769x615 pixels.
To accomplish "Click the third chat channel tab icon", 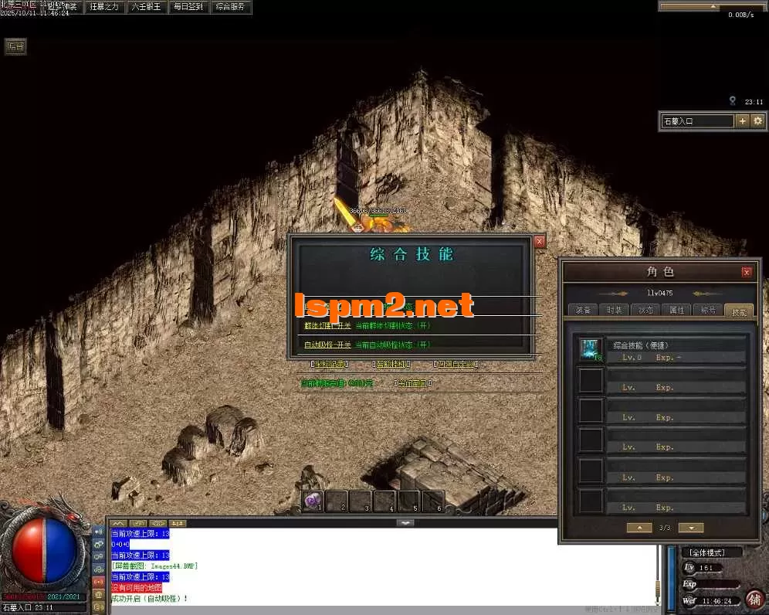I will click(158, 523).
